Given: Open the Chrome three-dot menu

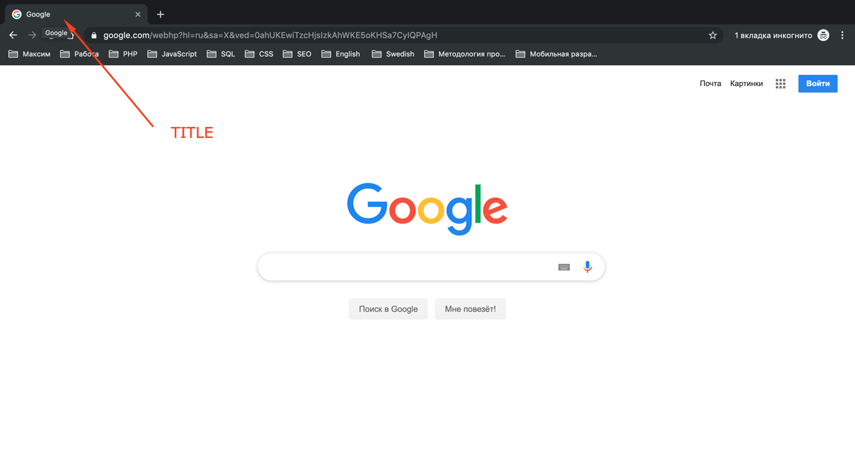Looking at the screenshot, I should (842, 35).
